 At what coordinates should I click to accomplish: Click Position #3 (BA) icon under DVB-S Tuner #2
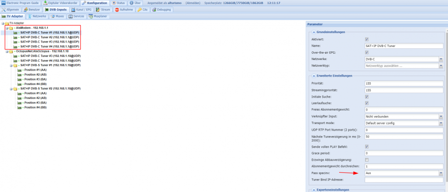19,102
